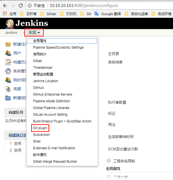The width and height of the screenshot is (173, 180).
Task: Select Gitlab Merge Request Builder menu item
Action: 55,161
